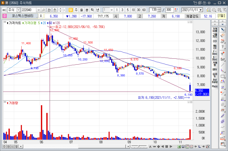Collapse the volume pane minimize box

(x=188, y=102)
